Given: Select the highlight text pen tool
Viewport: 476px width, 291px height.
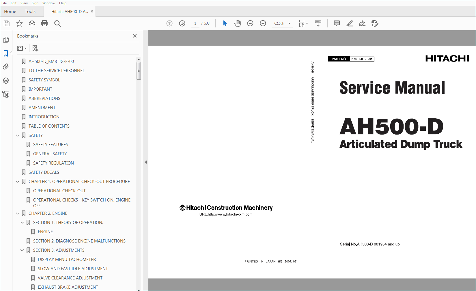Looking at the screenshot, I should 350,23.
